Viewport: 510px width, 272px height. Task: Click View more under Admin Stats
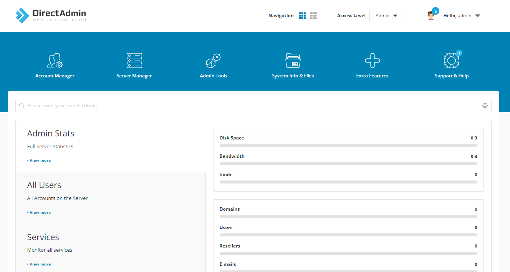pos(40,161)
